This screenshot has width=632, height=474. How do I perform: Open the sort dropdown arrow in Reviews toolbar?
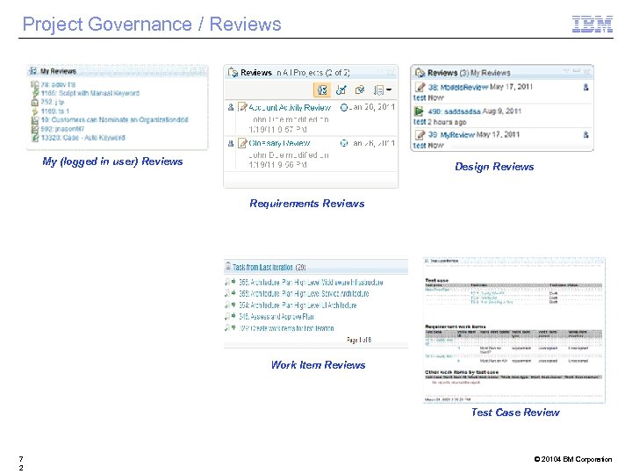389,90
